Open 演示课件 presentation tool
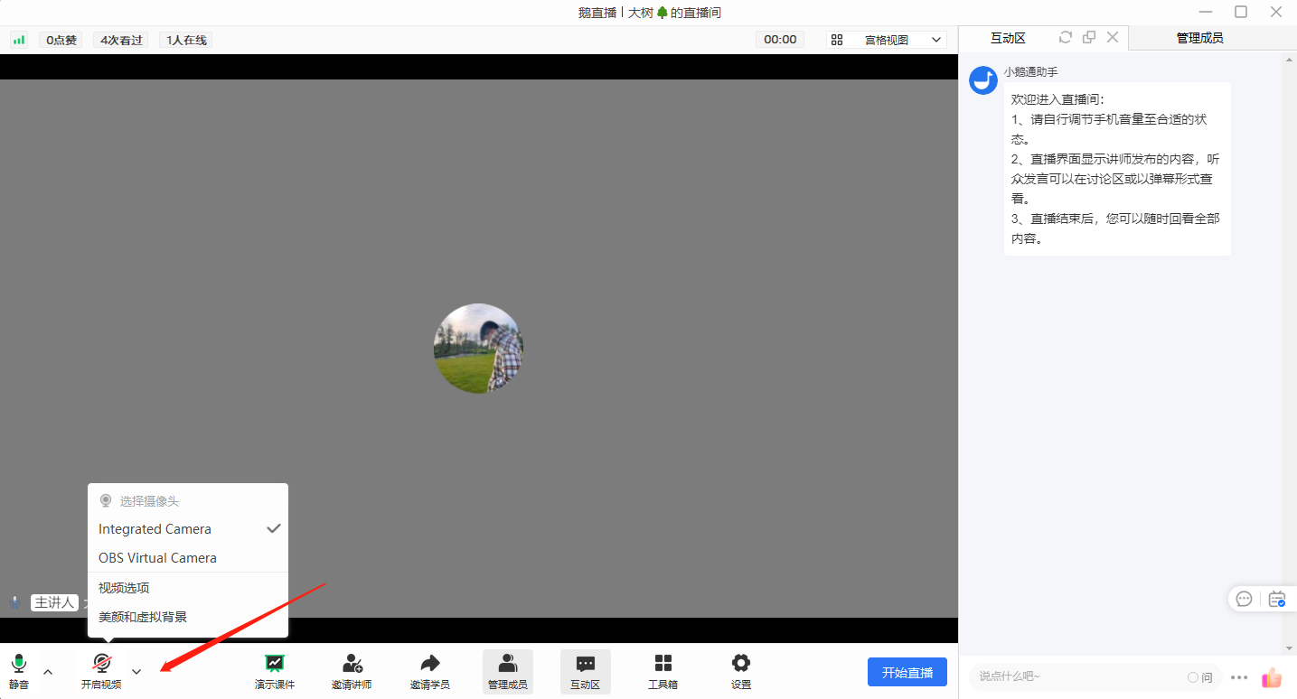 click(x=275, y=671)
